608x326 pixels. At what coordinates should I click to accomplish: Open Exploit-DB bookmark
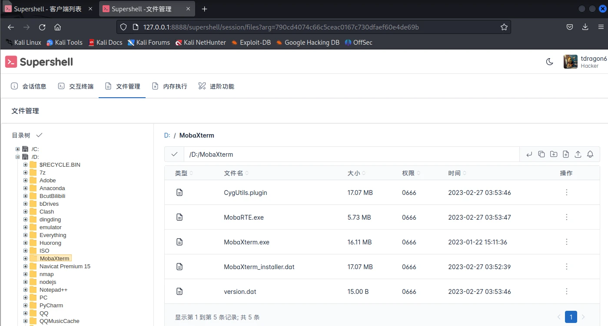pyautogui.click(x=252, y=43)
